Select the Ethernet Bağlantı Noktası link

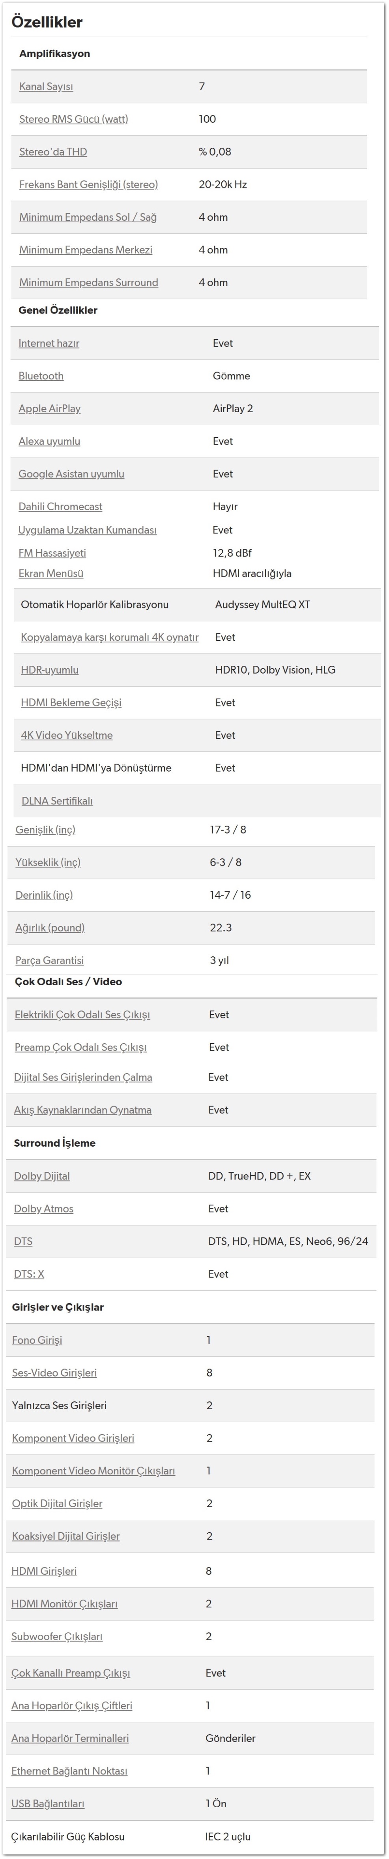pyautogui.click(x=69, y=1771)
